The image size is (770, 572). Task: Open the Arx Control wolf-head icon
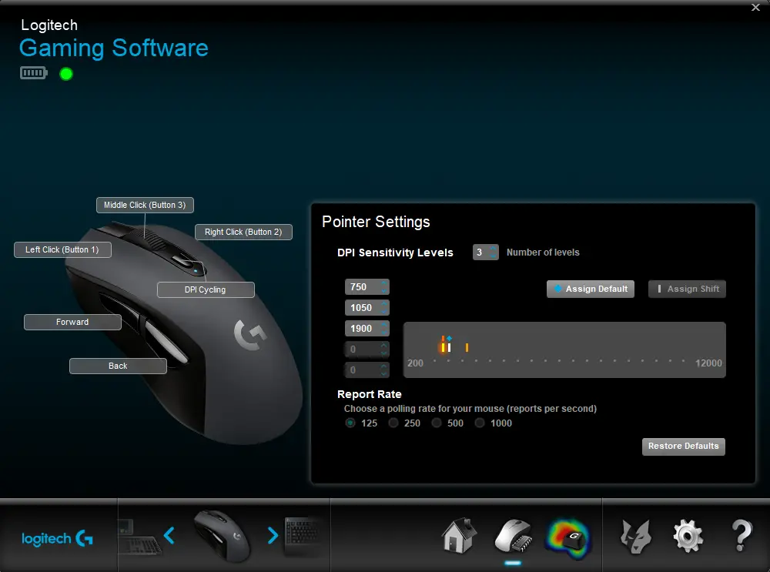pyautogui.click(x=636, y=536)
